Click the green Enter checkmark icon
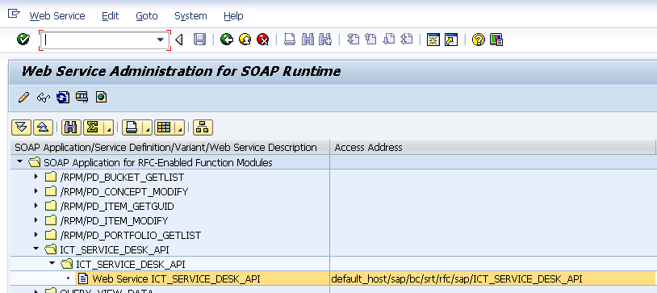 pyautogui.click(x=23, y=40)
